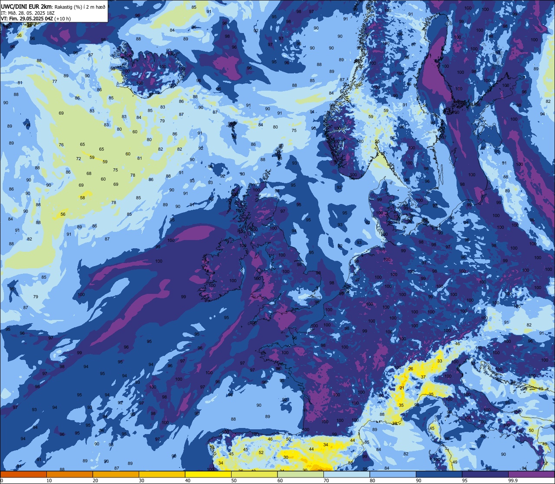Click the '38' humidity value near the Mediterranean coast

395,423
